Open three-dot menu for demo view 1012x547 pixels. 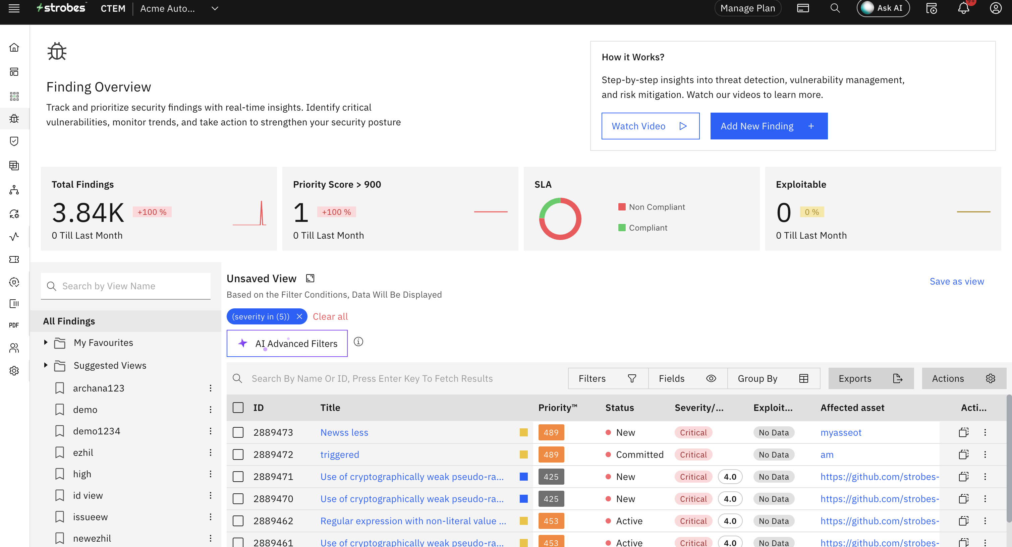pos(211,410)
